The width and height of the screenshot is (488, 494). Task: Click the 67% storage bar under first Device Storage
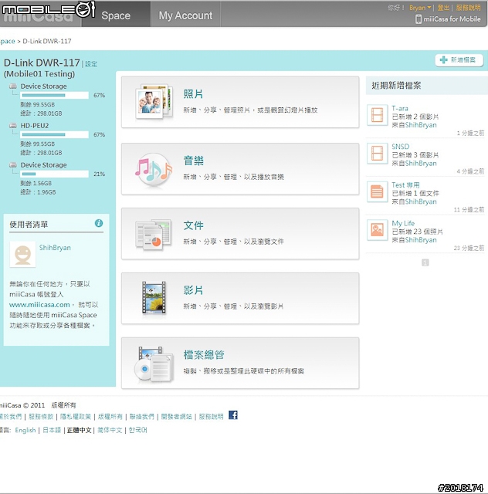55,95
